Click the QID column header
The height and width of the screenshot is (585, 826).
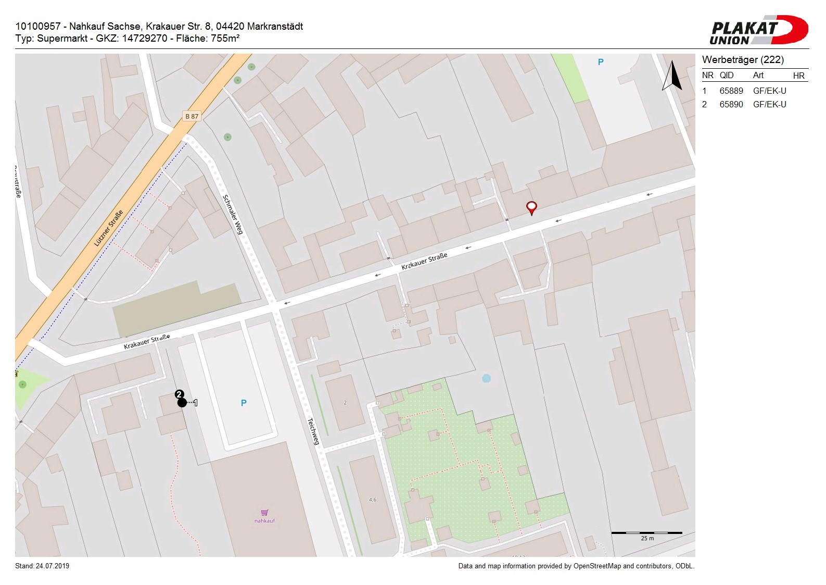727,76
